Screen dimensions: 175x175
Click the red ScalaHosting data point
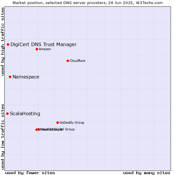tap(7, 114)
